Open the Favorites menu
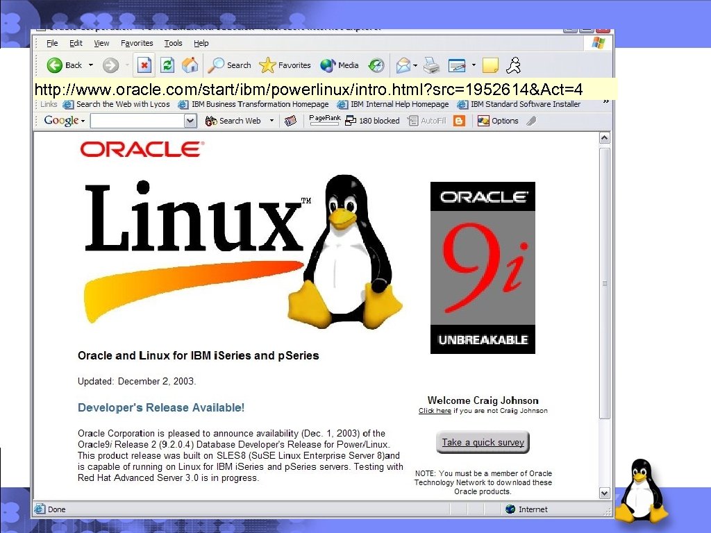711x533 pixels. pos(137,43)
